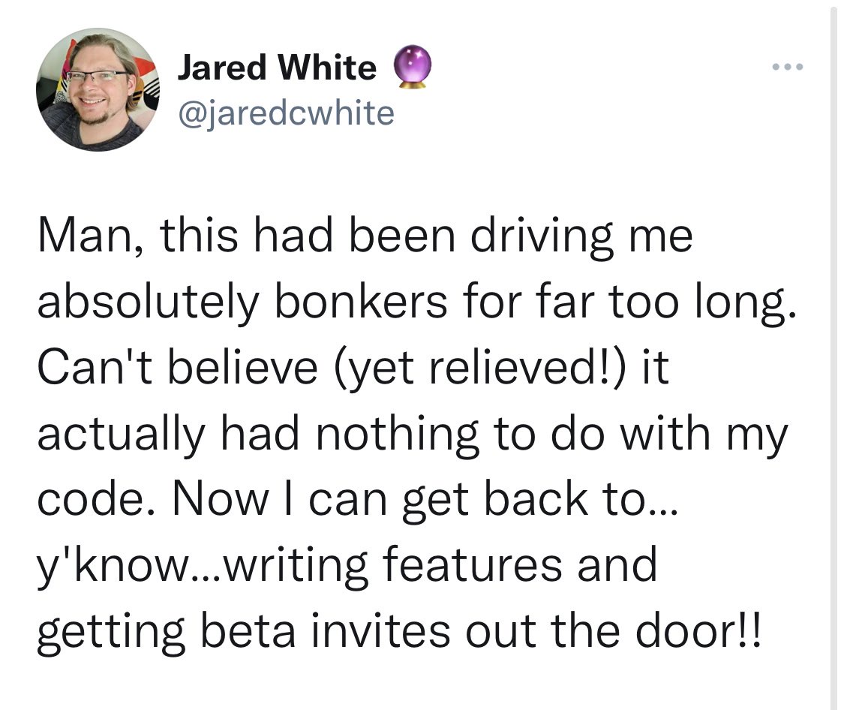Open the @jaredcwhite handle link
Image resolution: width=844 pixels, height=710 pixels.
point(286,113)
